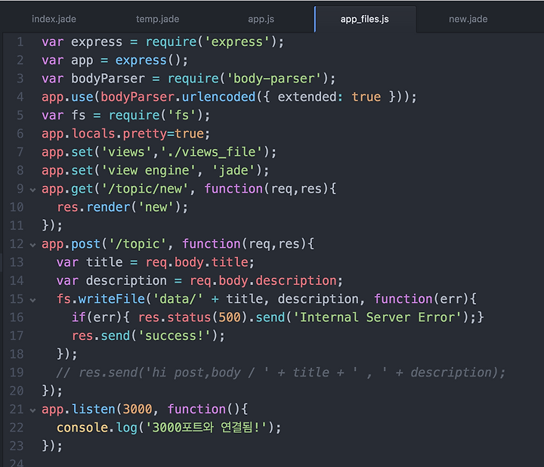This screenshot has height=467, width=544.
Task: Click status on line 16
Action: (189, 318)
